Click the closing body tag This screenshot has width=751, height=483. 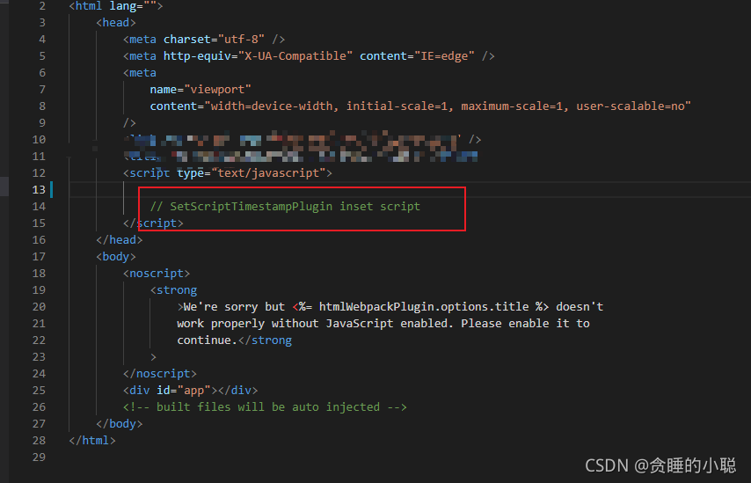click(120, 424)
